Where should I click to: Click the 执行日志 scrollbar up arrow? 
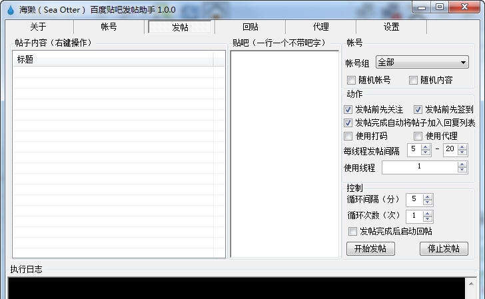(471, 284)
